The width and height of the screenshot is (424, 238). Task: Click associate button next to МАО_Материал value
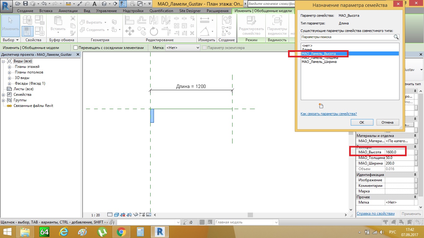[x=416, y=141]
